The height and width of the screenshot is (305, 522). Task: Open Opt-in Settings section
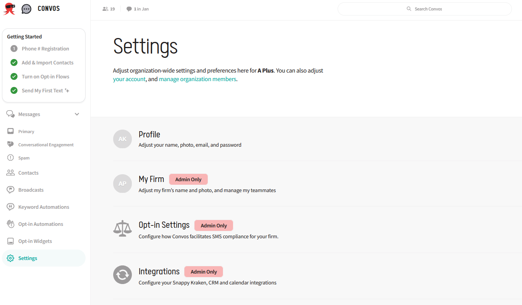(x=164, y=225)
